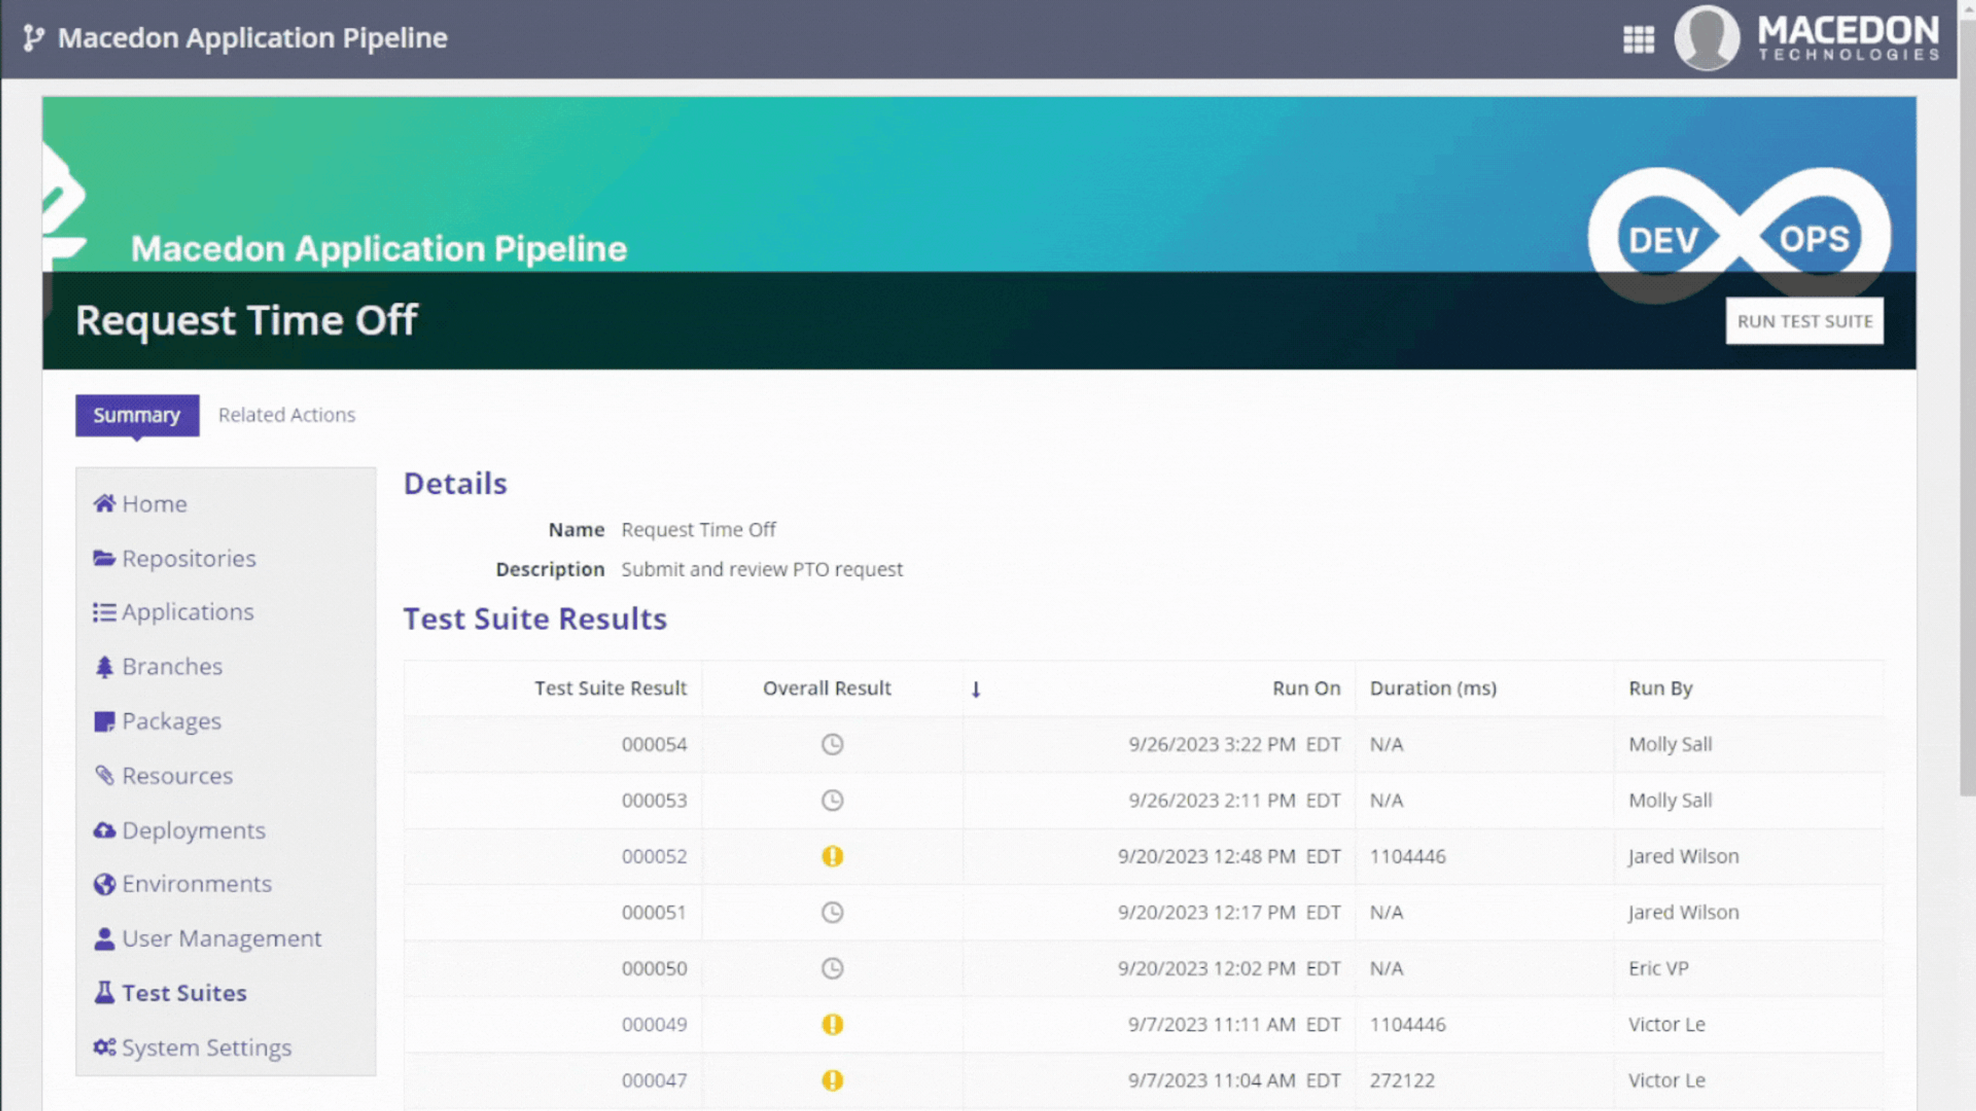Open test suite result 000047
This screenshot has height=1111, width=1976.
(x=654, y=1080)
